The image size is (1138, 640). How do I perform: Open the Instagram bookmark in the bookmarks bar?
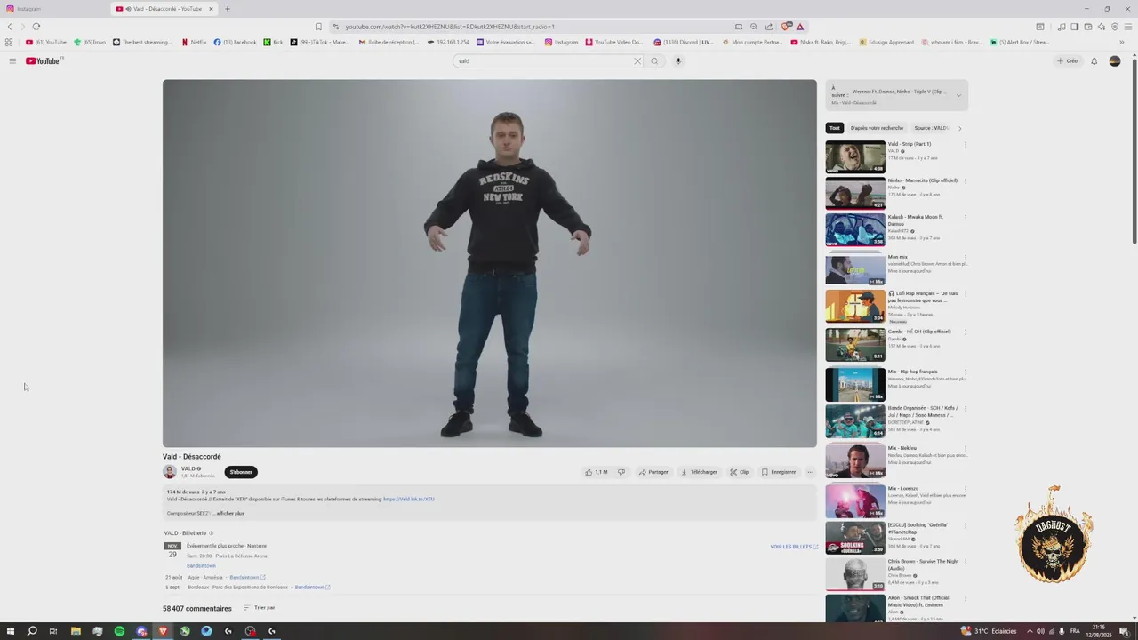coord(561,42)
